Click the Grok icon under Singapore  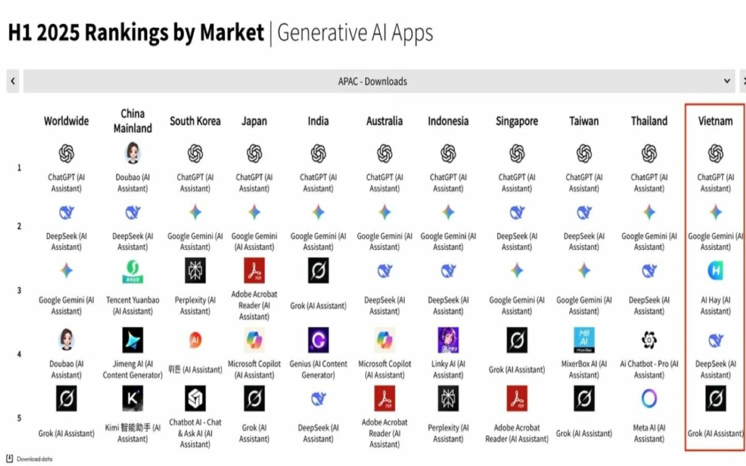tap(517, 340)
